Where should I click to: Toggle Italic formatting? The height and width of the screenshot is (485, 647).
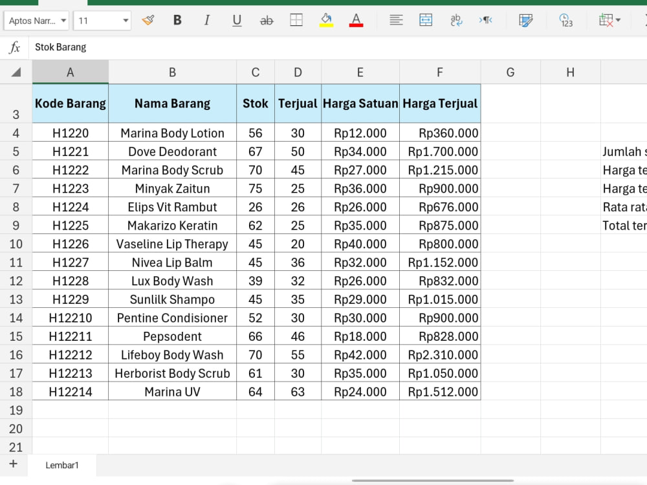pyautogui.click(x=207, y=20)
